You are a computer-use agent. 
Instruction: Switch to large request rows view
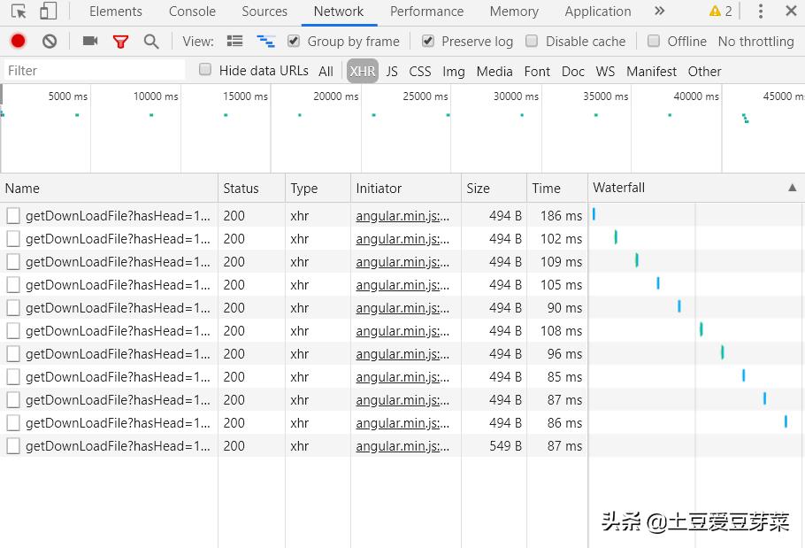click(234, 41)
